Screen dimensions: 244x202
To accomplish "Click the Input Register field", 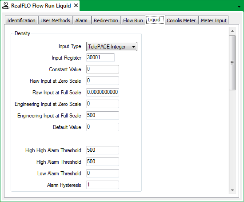I will pos(100,57).
